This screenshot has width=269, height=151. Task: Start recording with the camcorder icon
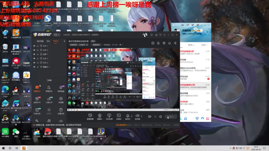(150, 116)
